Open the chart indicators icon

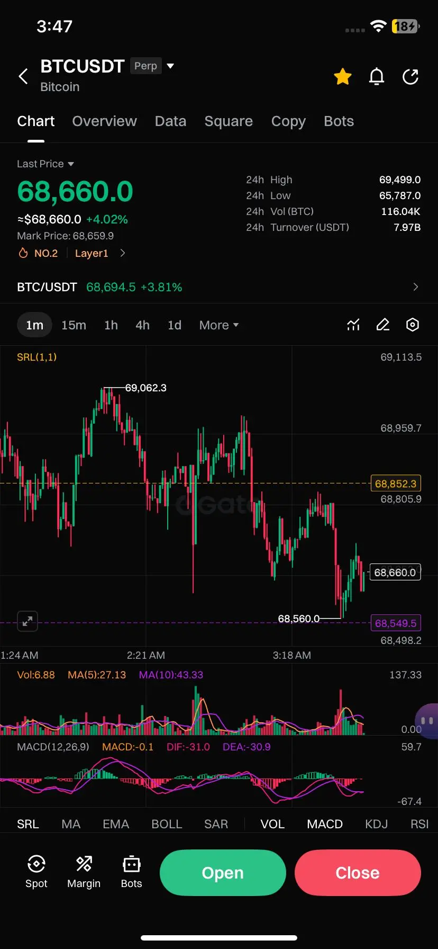pyautogui.click(x=353, y=325)
